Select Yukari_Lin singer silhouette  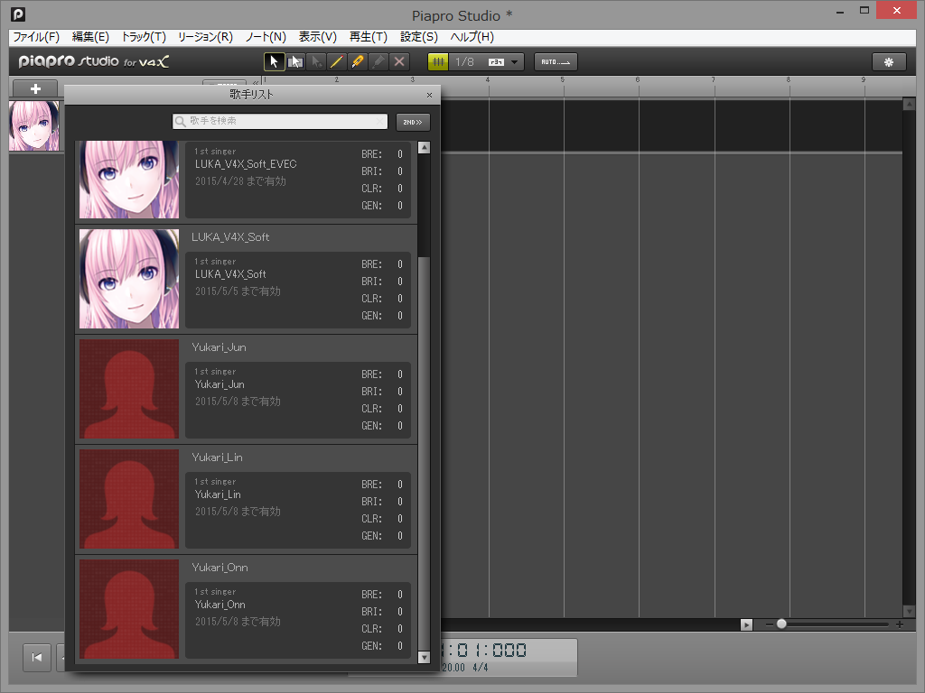point(129,499)
